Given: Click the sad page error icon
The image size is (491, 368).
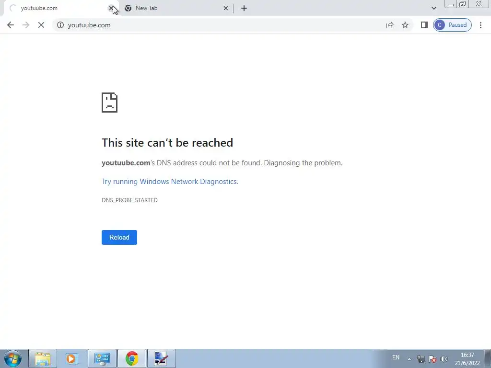Looking at the screenshot, I should (x=109, y=103).
